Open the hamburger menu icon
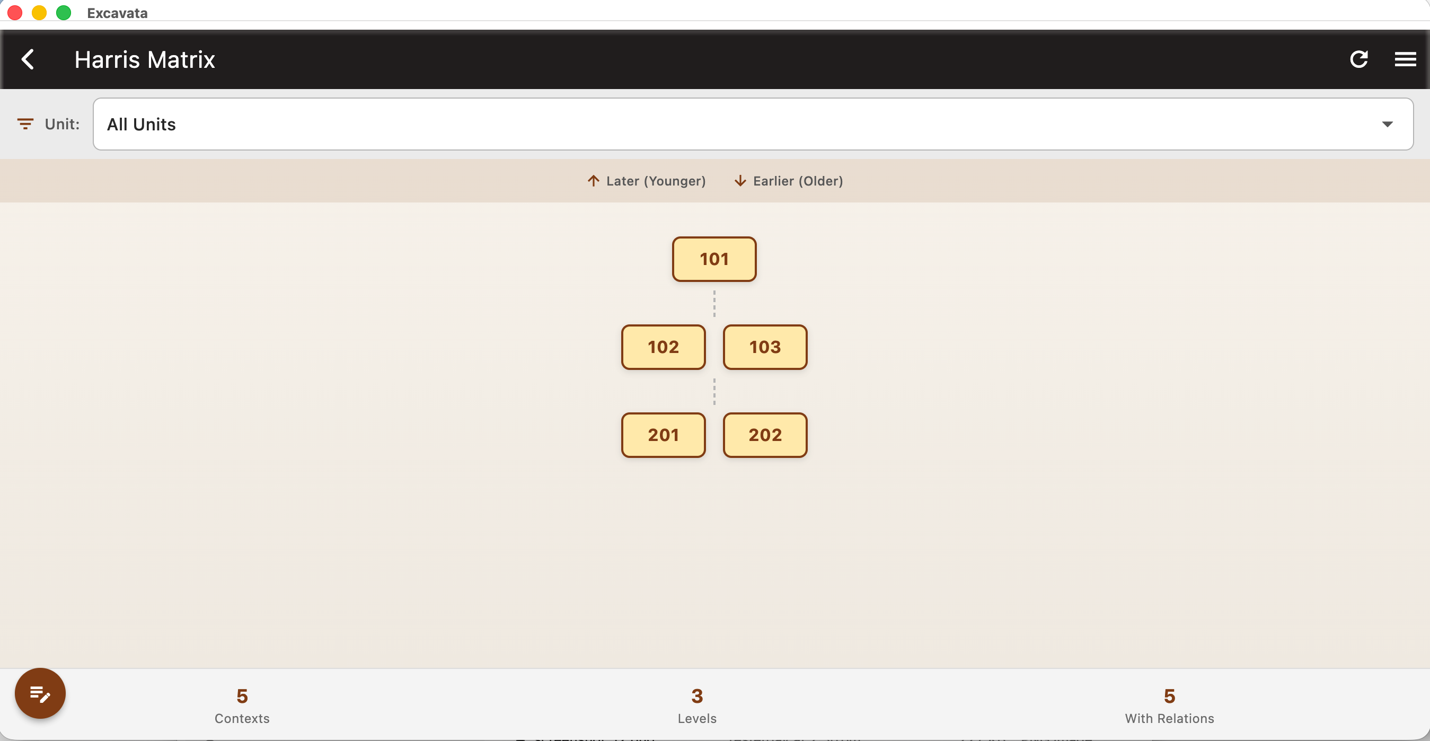The image size is (1430, 741). [x=1405, y=59]
